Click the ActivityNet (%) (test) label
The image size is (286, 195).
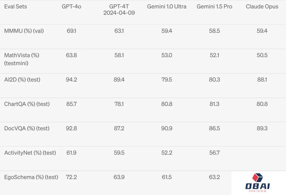coord(30,153)
